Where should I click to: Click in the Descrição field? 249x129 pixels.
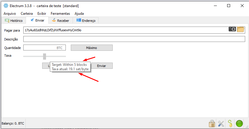coord(134,39)
